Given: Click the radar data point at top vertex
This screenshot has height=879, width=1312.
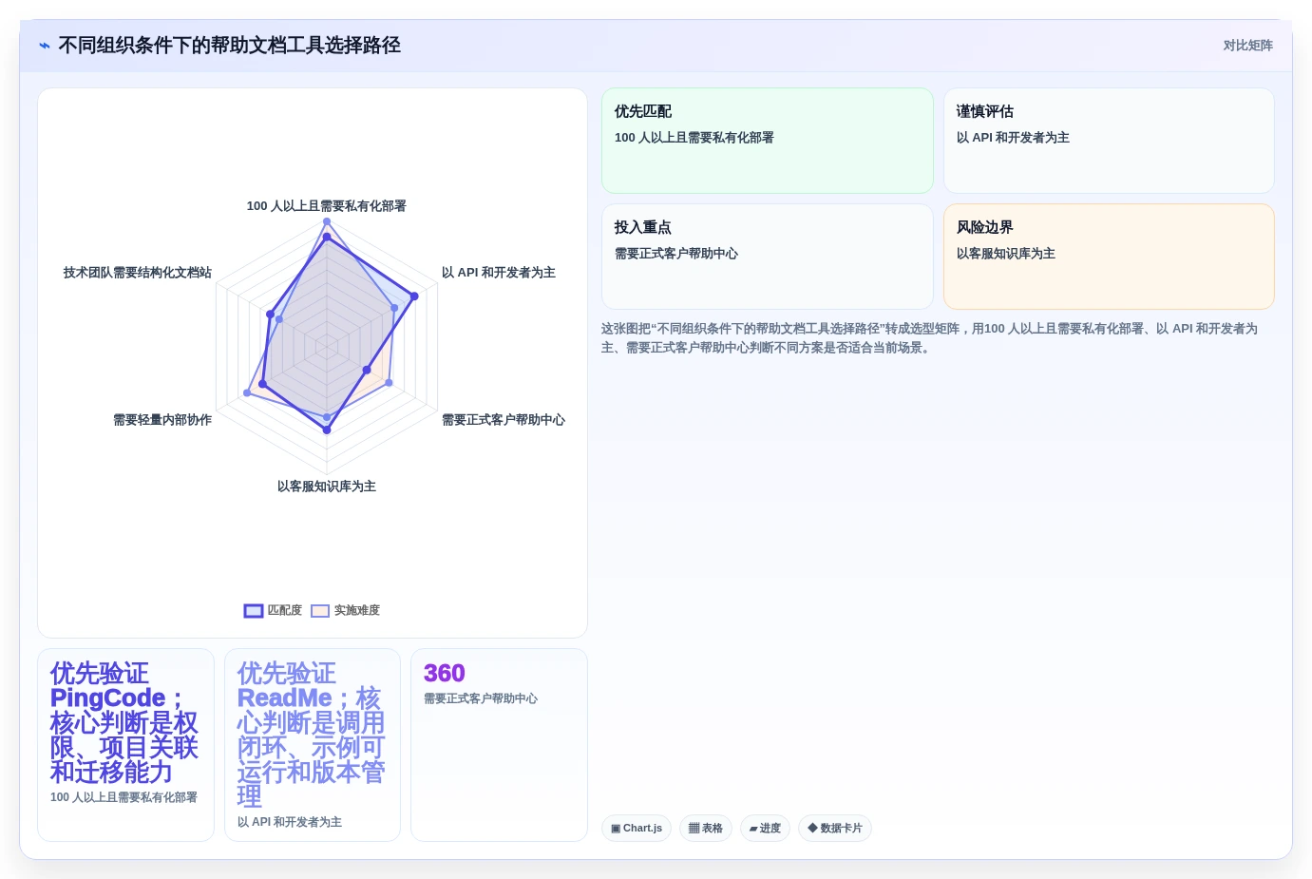Looking at the screenshot, I should pos(327,221).
